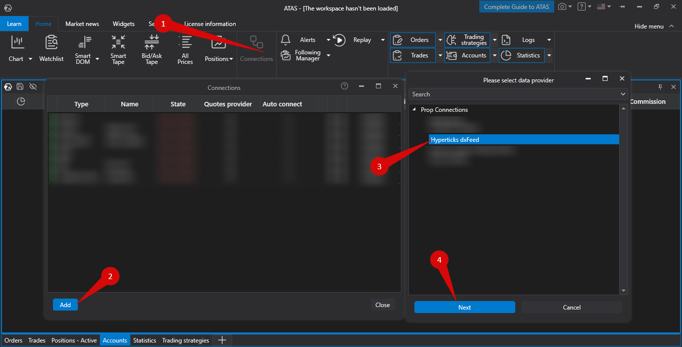Open the Orders panel button
Image resolution: width=682 pixels, height=347 pixels.
[x=413, y=40]
